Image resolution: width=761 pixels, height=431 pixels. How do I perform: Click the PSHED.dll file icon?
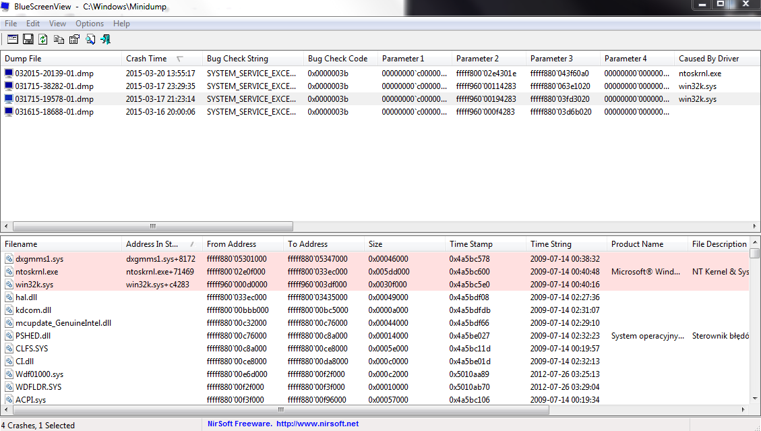coord(9,336)
